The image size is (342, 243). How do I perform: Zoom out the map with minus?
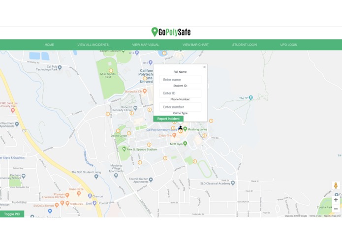click(336, 209)
